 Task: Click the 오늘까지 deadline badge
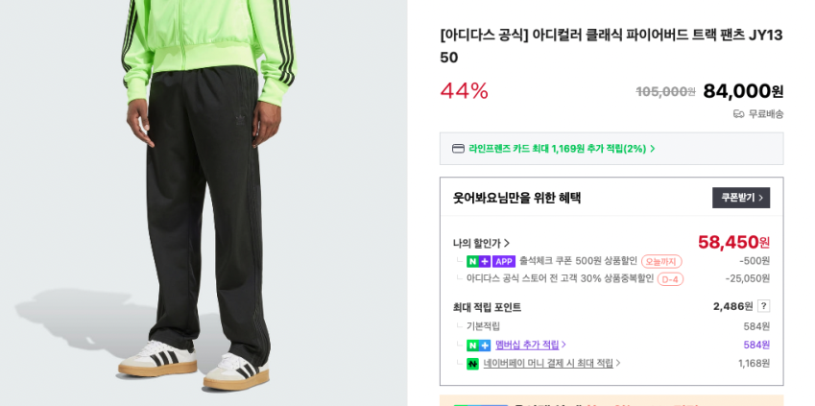[661, 261]
